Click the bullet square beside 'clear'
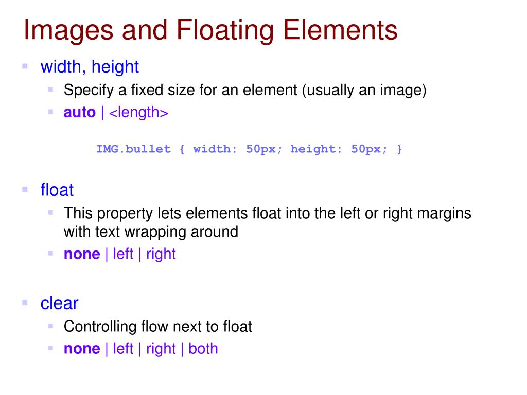 (x=25, y=302)
